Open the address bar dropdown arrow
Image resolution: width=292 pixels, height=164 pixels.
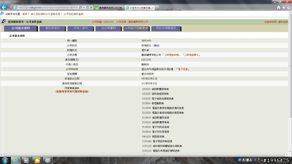pos(84,8)
